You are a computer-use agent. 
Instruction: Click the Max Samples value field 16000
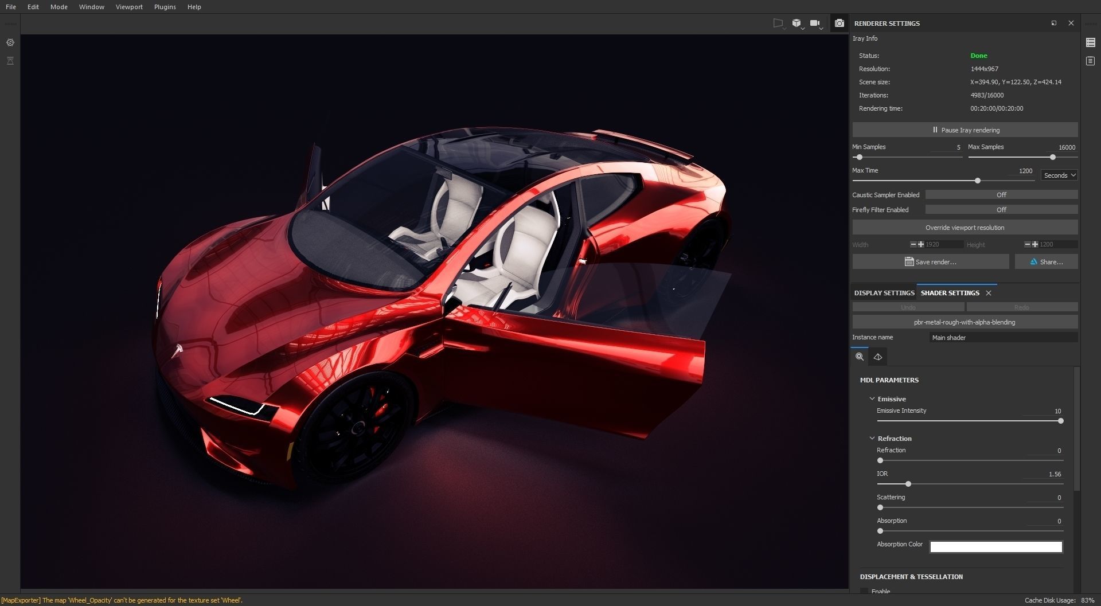pyautogui.click(x=1063, y=147)
